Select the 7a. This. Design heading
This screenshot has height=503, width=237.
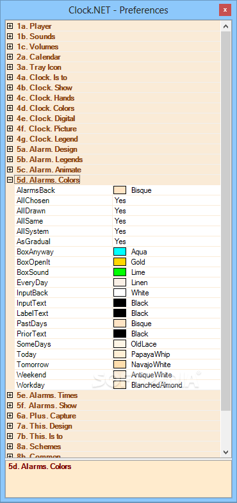44,426
